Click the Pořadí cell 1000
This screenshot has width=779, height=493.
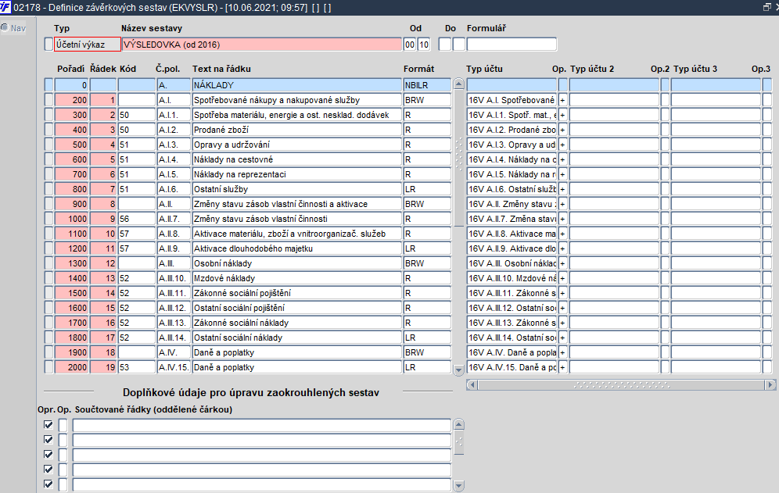click(x=71, y=219)
